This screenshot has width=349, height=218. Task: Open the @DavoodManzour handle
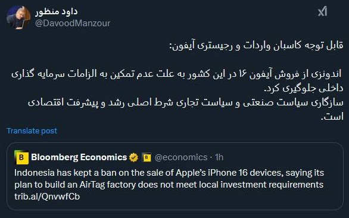(x=73, y=23)
